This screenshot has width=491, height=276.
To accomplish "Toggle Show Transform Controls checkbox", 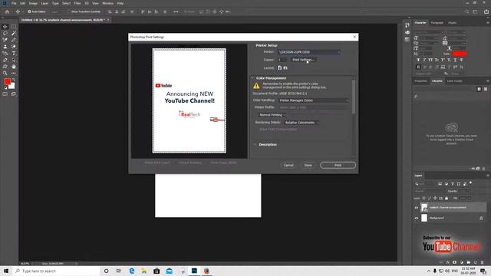I will (69, 11).
